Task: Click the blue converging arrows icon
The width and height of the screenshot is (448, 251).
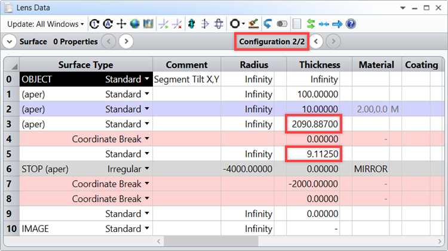Action: 324,24
